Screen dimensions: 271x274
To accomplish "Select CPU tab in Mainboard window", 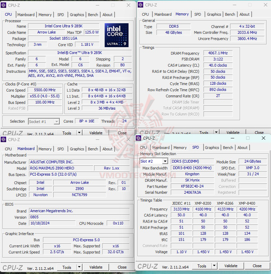I will [x=8, y=149].
